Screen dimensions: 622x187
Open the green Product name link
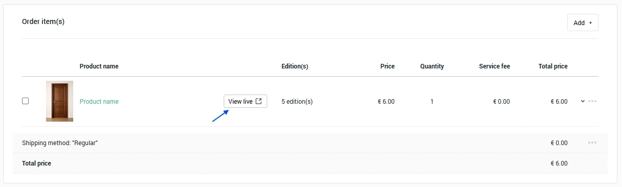(x=99, y=102)
